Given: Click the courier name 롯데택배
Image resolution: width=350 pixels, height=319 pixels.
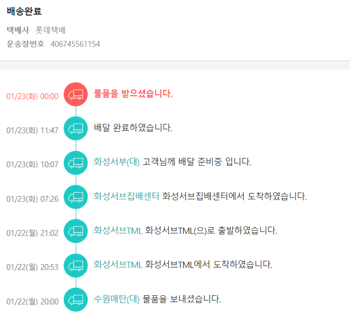Looking at the screenshot, I should (50, 31).
